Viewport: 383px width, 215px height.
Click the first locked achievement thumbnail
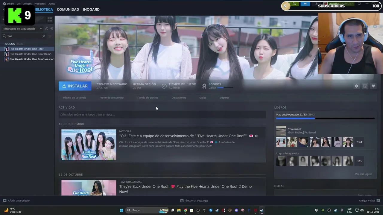coord(281,161)
